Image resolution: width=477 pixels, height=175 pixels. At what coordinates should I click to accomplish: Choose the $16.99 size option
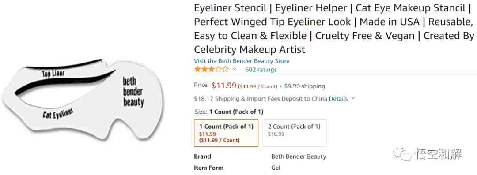pos(295,133)
